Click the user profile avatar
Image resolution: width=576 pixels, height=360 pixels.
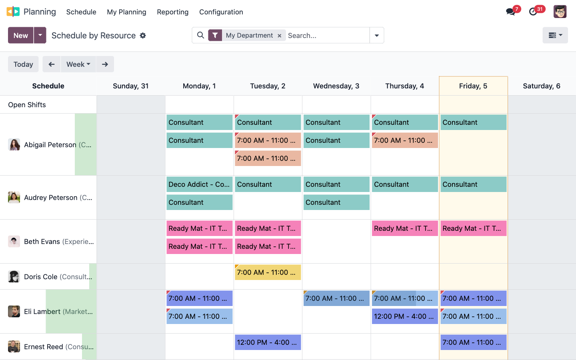560,11
